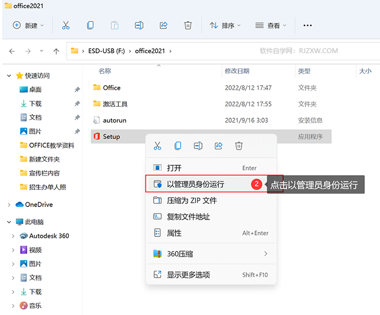Click the pin icon next to 下载

click(77, 104)
